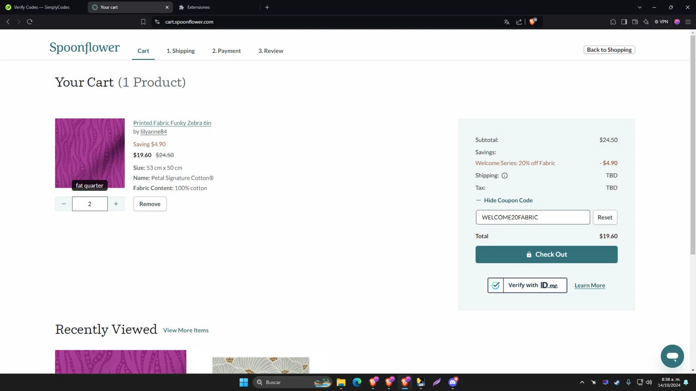Open the chat support bubble
Screen dimensions: 696x391
click(x=672, y=356)
